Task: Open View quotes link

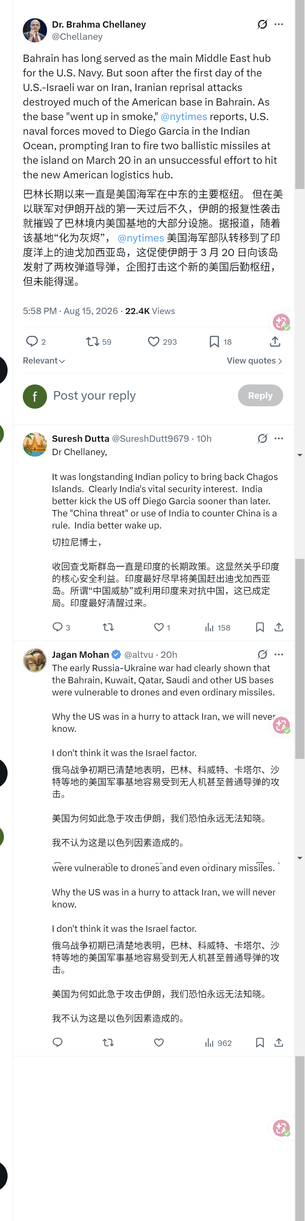Action: pyautogui.click(x=255, y=361)
